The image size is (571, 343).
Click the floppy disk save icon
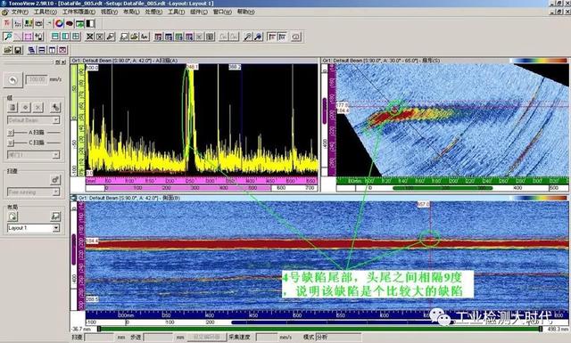[x=18, y=50]
